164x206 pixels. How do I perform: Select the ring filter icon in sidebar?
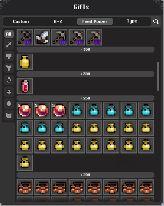(x=9, y=80)
